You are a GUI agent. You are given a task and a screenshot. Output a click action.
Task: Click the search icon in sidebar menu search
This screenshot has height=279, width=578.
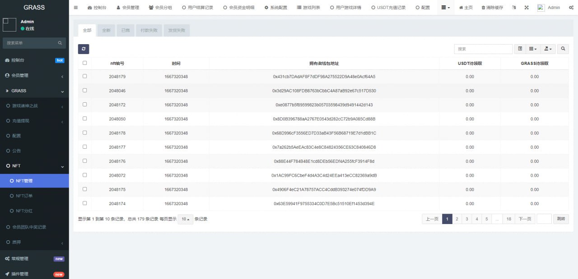point(60,43)
